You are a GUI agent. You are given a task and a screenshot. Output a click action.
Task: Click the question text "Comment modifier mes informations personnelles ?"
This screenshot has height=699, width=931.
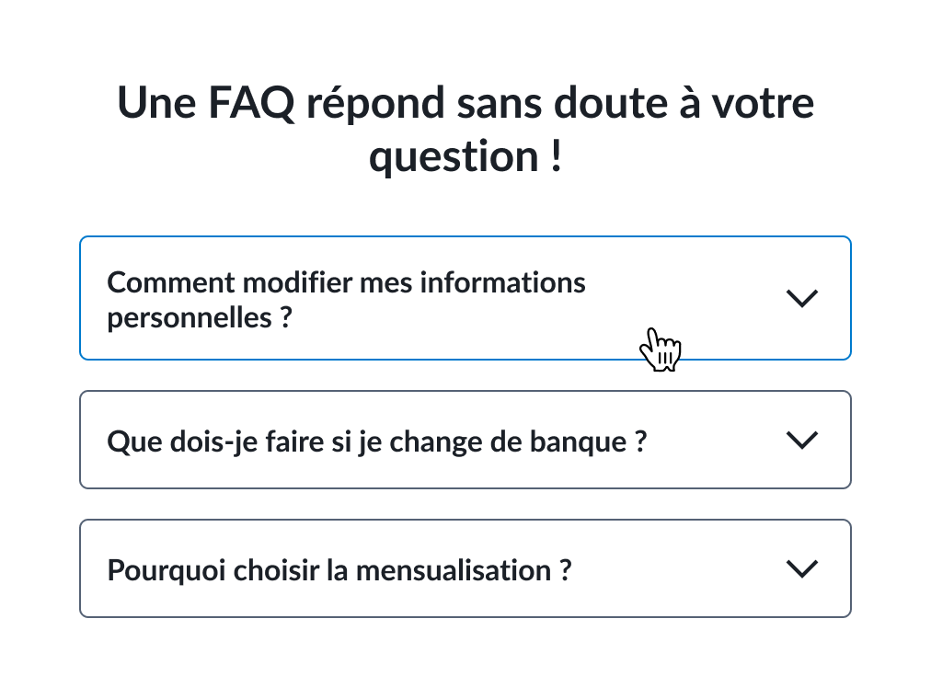tap(346, 300)
